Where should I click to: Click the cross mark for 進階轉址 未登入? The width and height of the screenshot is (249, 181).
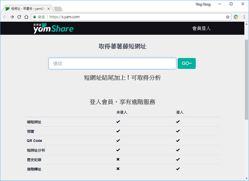(118, 169)
